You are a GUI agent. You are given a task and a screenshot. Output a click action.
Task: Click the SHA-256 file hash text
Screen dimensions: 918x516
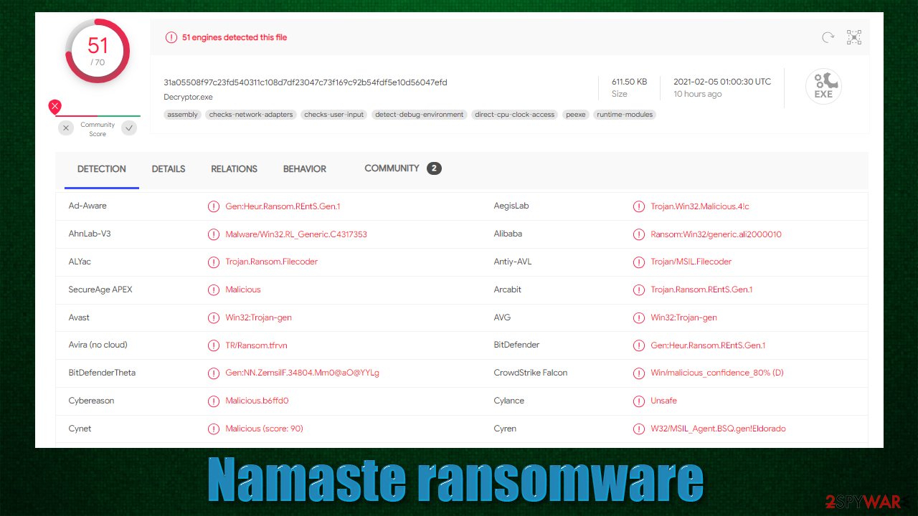click(x=306, y=82)
